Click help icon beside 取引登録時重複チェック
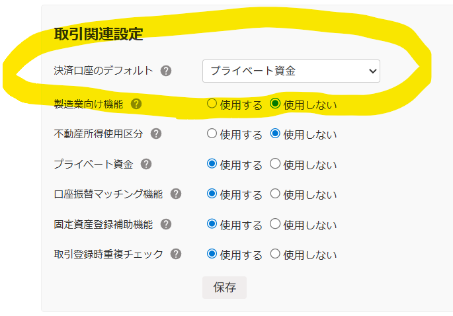This screenshot has height=316, width=453. click(x=176, y=254)
